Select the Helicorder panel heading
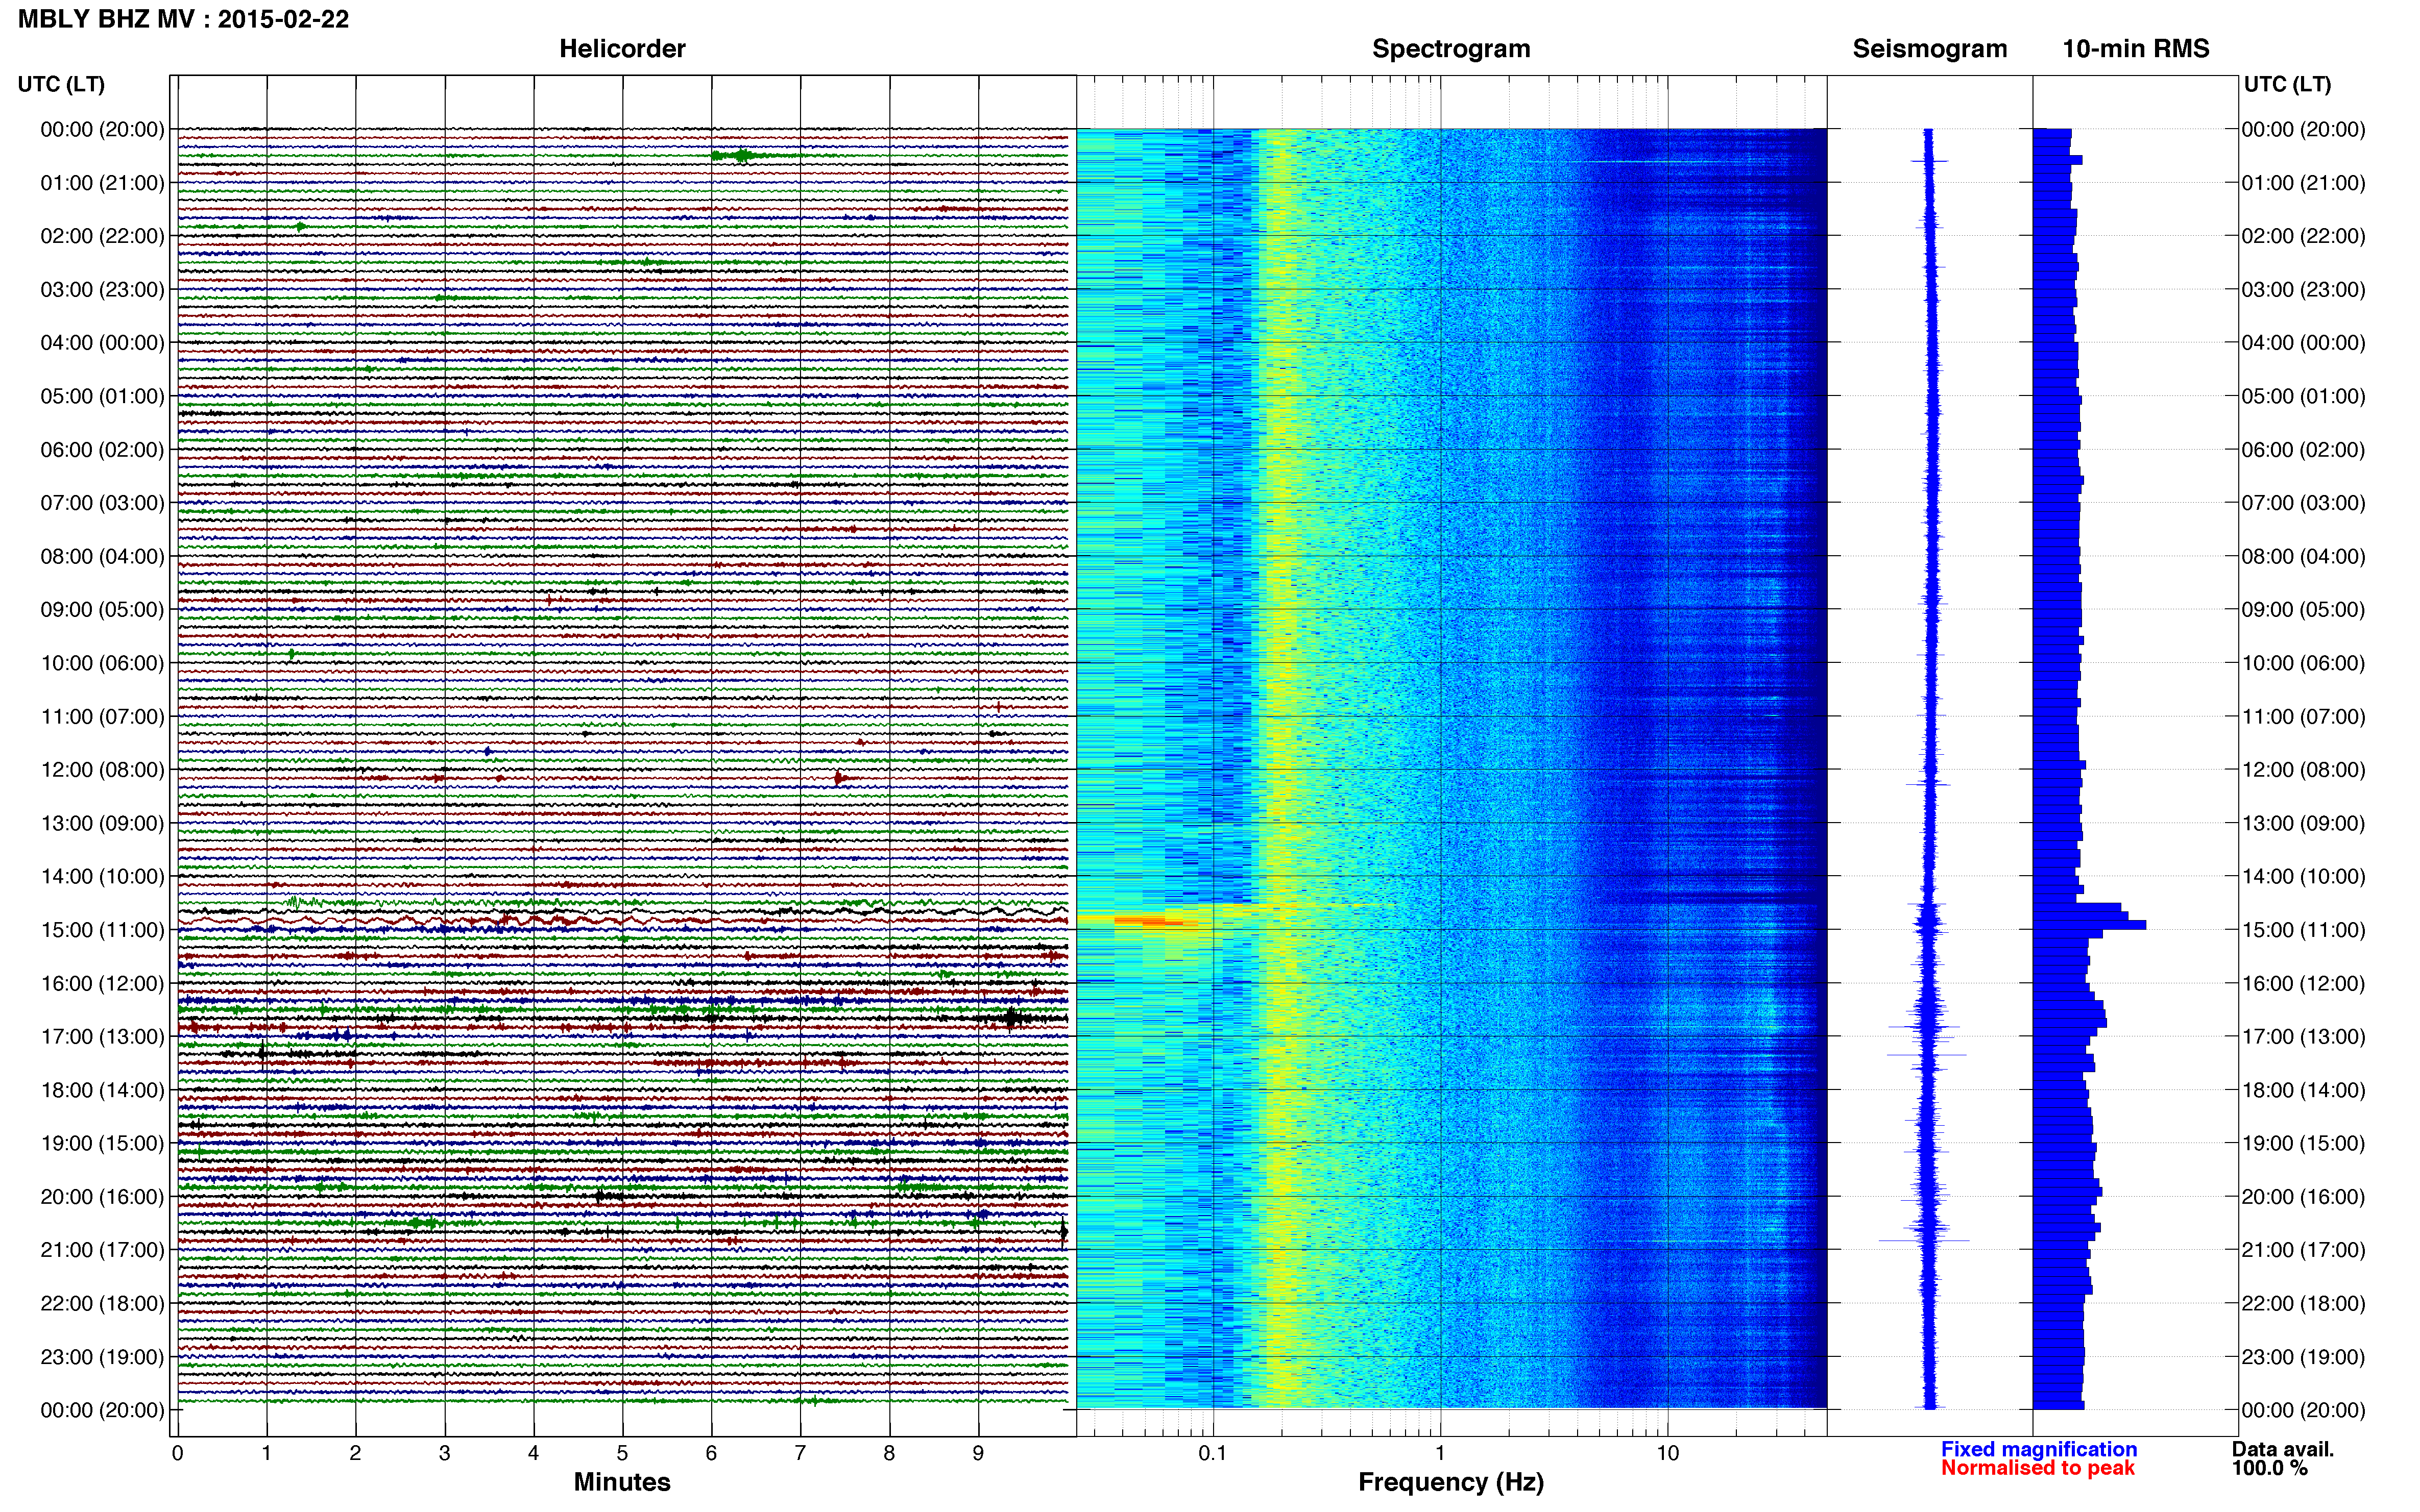Image resolution: width=2420 pixels, height=1512 pixels. click(x=622, y=49)
